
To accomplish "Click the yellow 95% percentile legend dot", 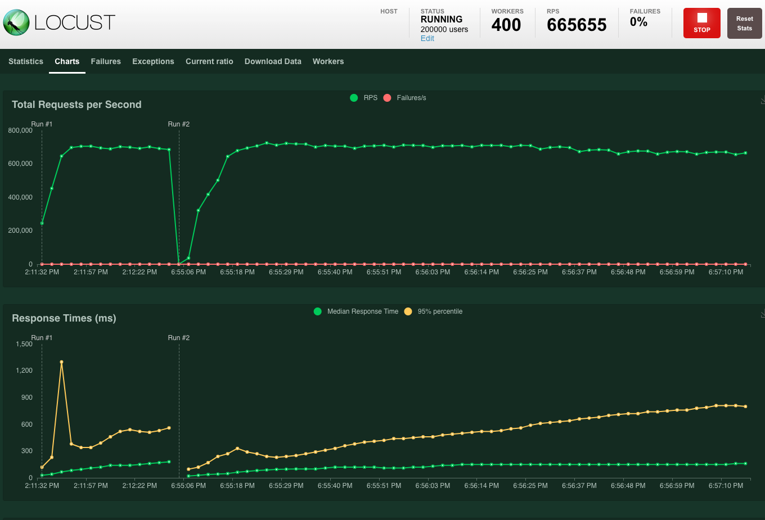I will click(x=408, y=311).
